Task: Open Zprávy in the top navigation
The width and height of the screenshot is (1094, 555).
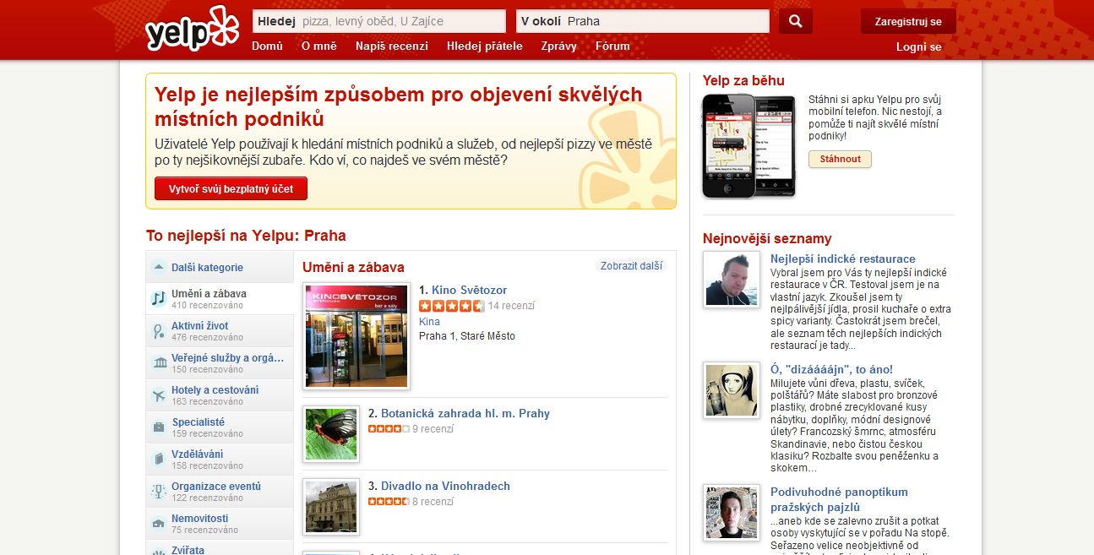Action: pos(559,46)
